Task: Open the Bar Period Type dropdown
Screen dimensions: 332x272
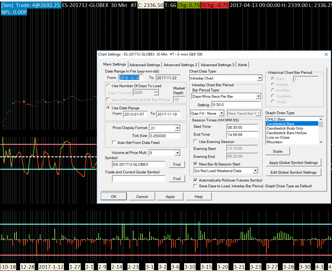Action: [258, 96]
